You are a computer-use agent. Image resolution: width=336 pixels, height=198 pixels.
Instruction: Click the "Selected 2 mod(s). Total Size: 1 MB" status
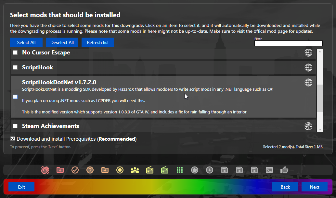pyautogui.click(x=293, y=147)
